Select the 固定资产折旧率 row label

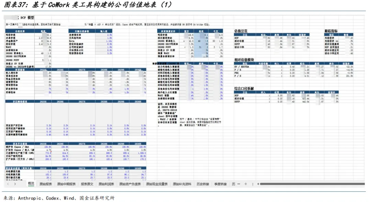pyautogui.click(x=14, y=126)
